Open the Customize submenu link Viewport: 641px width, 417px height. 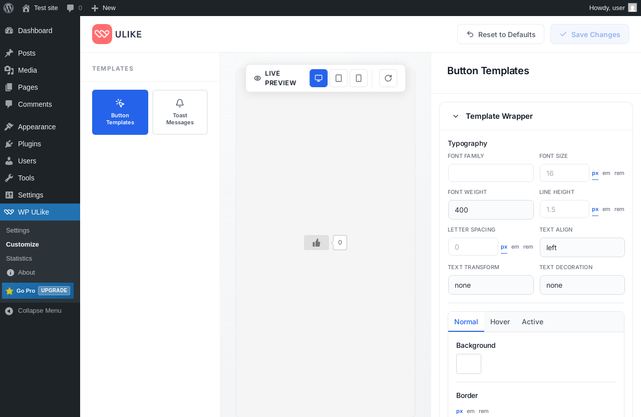click(x=23, y=245)
